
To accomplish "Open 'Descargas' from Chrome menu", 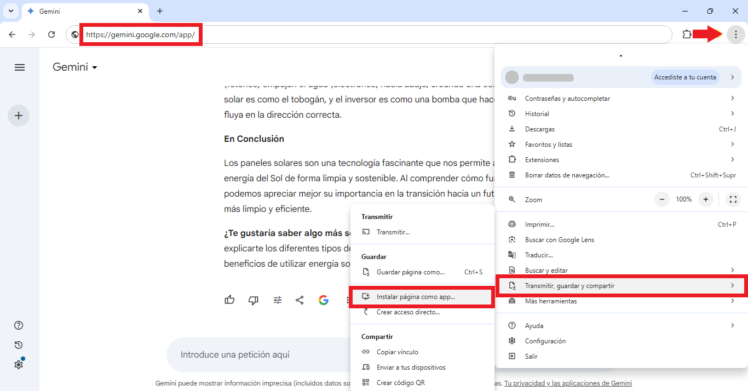I will point(621,129).
